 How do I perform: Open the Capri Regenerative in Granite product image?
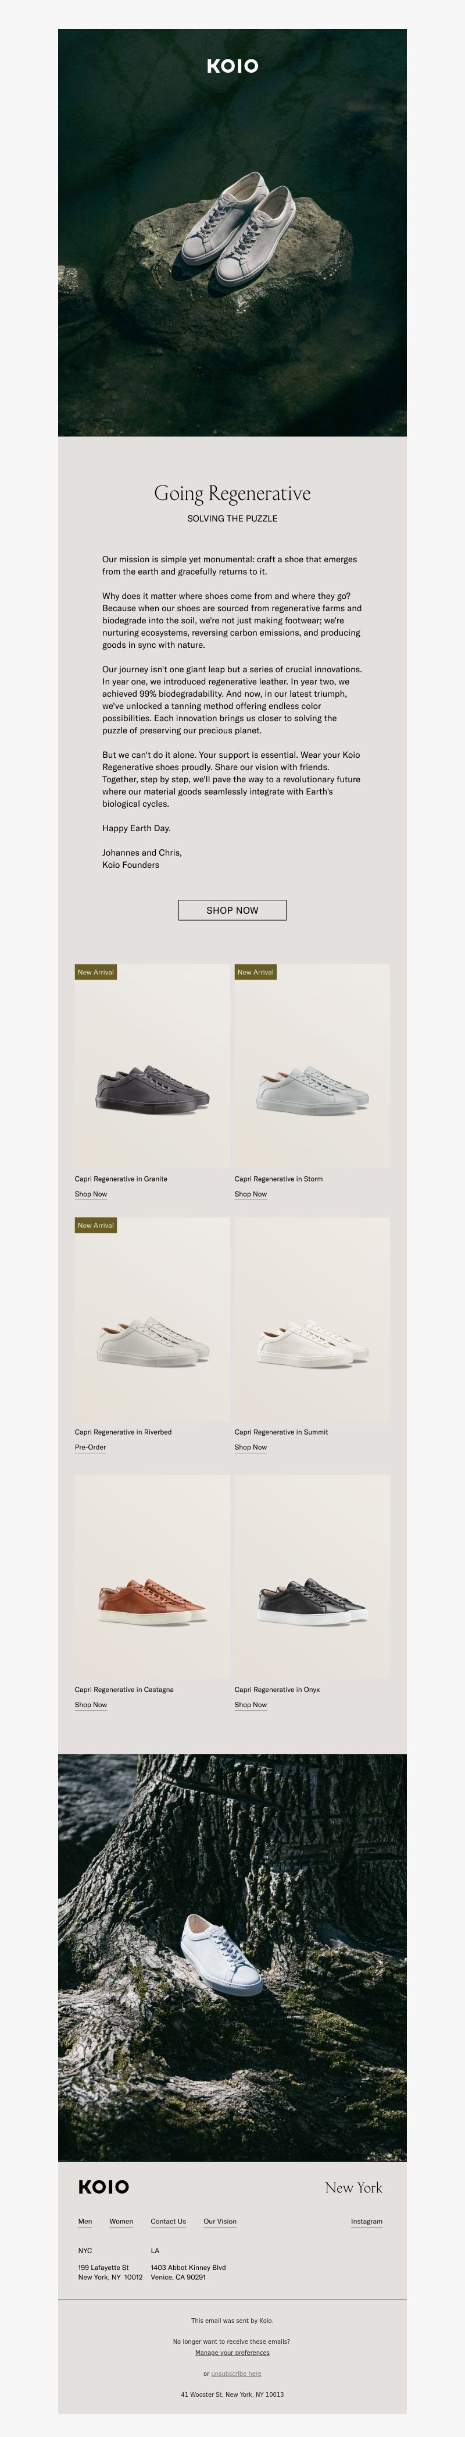(152, 1065)
